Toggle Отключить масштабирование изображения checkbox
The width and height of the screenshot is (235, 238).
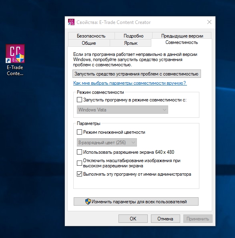point(79,163)
